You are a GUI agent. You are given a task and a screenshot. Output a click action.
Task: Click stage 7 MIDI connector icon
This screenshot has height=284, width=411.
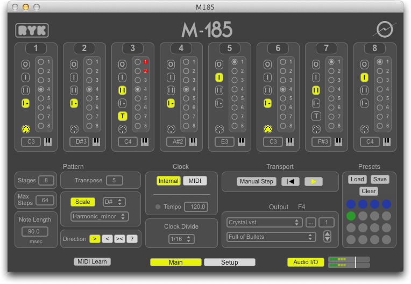click(316, 129)
